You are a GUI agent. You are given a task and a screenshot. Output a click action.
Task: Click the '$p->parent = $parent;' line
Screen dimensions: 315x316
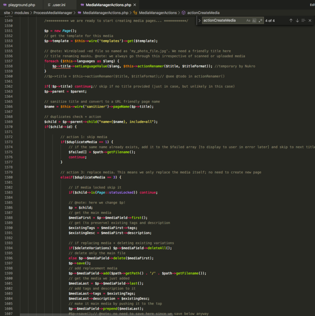click(65, 91)
